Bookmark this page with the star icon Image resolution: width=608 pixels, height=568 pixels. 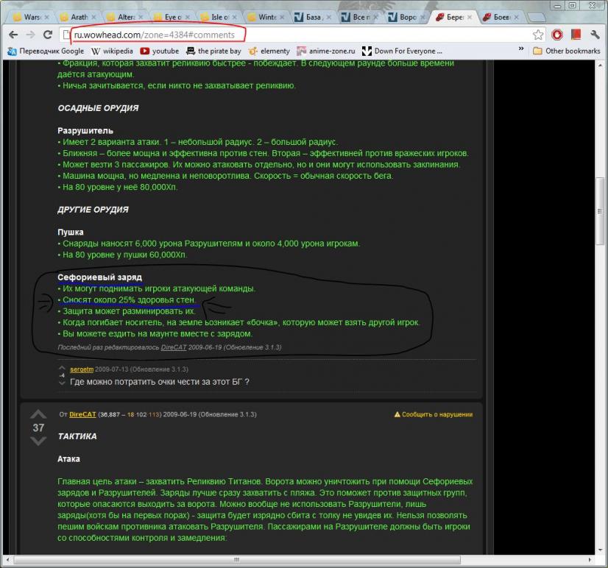point(538,35)
